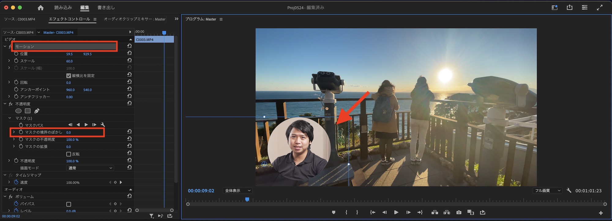Click the program monitor playhead on scrubber
This screenshot has width=612, height=221.
(247, 200)
